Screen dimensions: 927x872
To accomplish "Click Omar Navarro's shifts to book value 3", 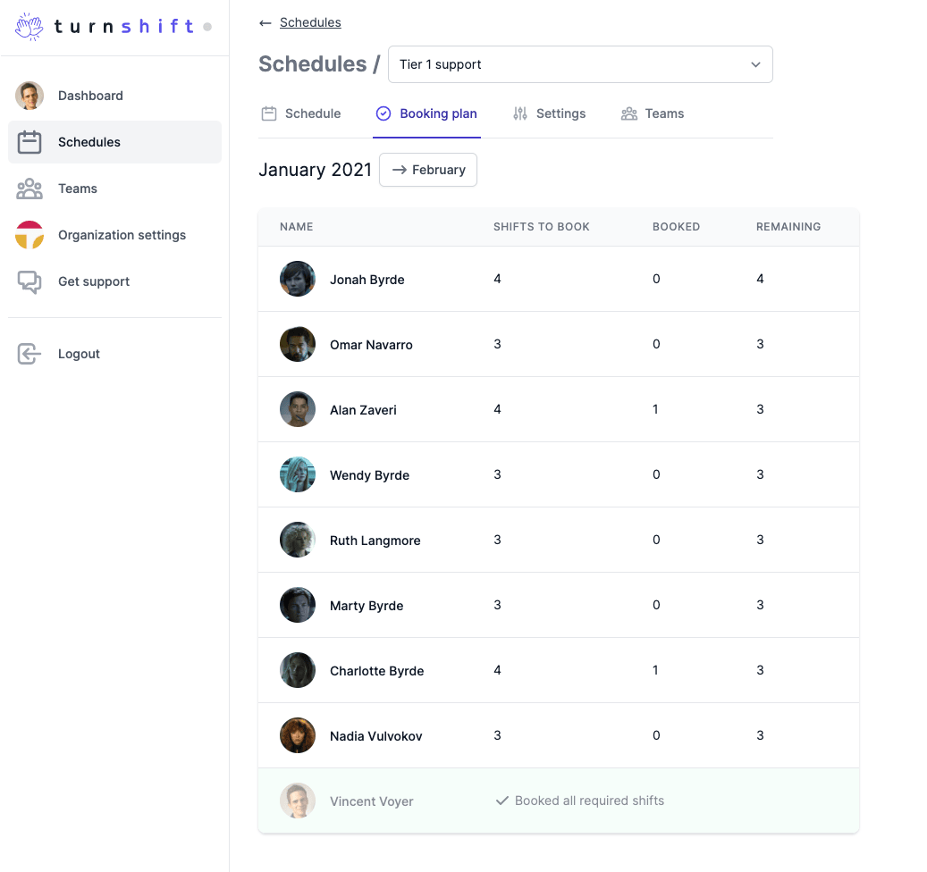I will [x=497, y=345].
